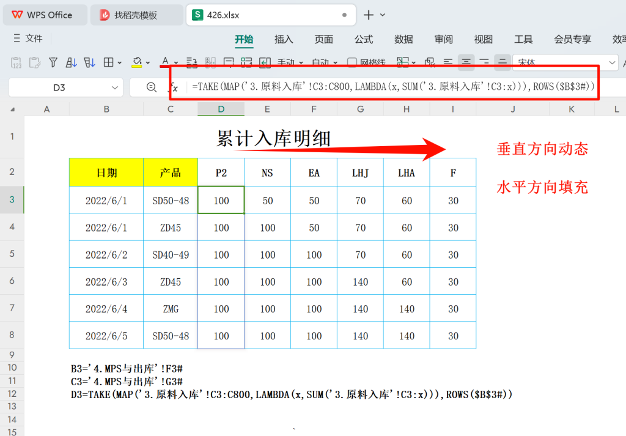626x436 pixels.
Task: Open the font color dropdown arrow
Action: pyautogui.click(x=176, y=63)
